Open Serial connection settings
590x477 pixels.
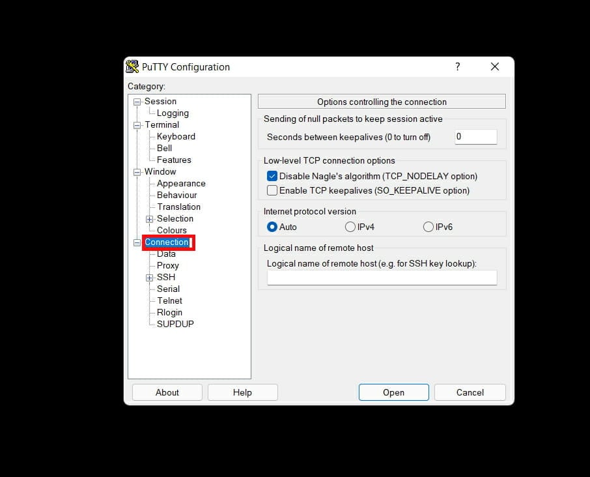(x=168, y=289)
